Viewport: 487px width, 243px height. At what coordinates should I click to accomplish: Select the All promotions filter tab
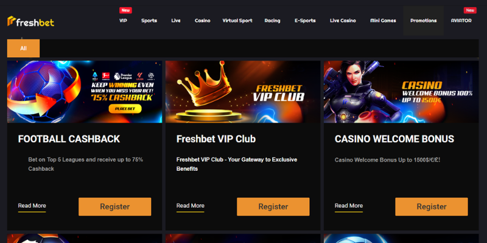23,49
